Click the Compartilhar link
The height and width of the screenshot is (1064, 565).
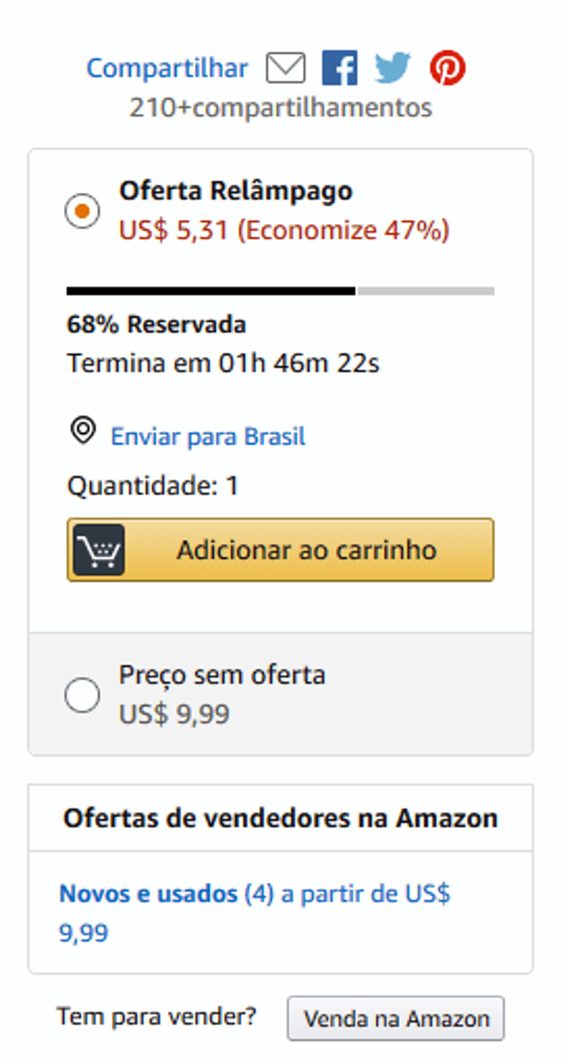click(x=167, y=68)
